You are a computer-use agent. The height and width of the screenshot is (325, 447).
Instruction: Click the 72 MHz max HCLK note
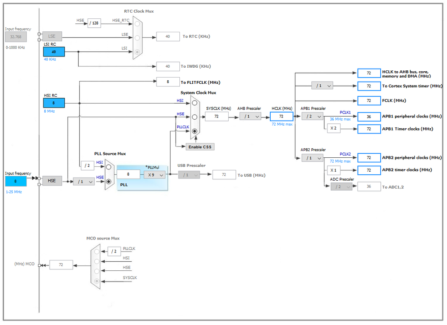pos(282,124)
